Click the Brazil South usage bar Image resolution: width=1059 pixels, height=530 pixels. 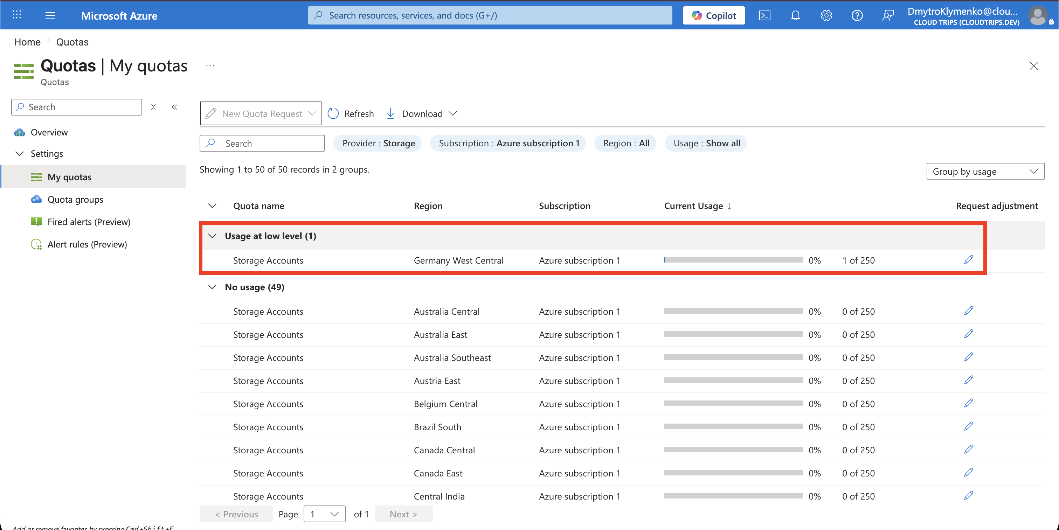(x=733, y=426)
